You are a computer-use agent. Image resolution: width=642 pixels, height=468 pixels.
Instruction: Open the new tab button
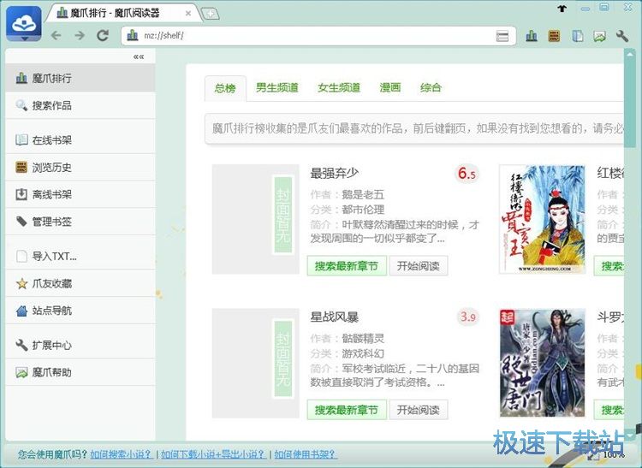click(x=210, y=14)
